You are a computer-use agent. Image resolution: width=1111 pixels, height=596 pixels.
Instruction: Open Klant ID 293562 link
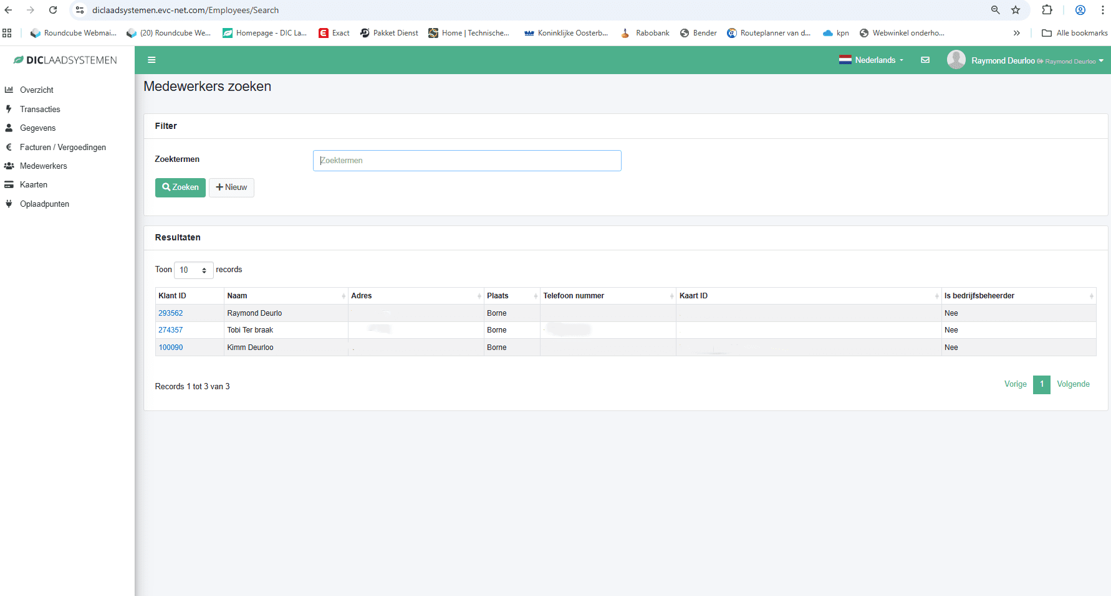(x=170, y=313)
